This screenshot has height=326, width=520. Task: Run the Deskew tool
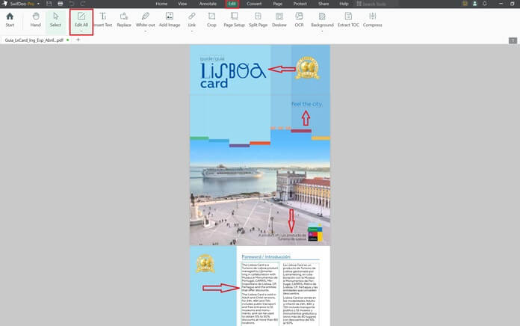point(279,19)
